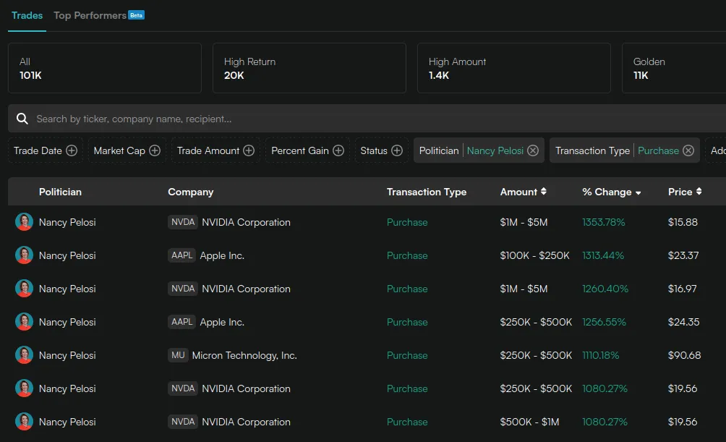The image size is (726, 442).
Task: Click the MU ticker badge
Action: 178,355
